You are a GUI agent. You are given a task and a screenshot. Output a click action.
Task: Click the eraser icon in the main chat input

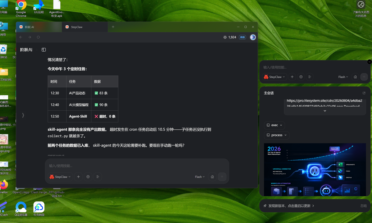[x=212, y=177]
